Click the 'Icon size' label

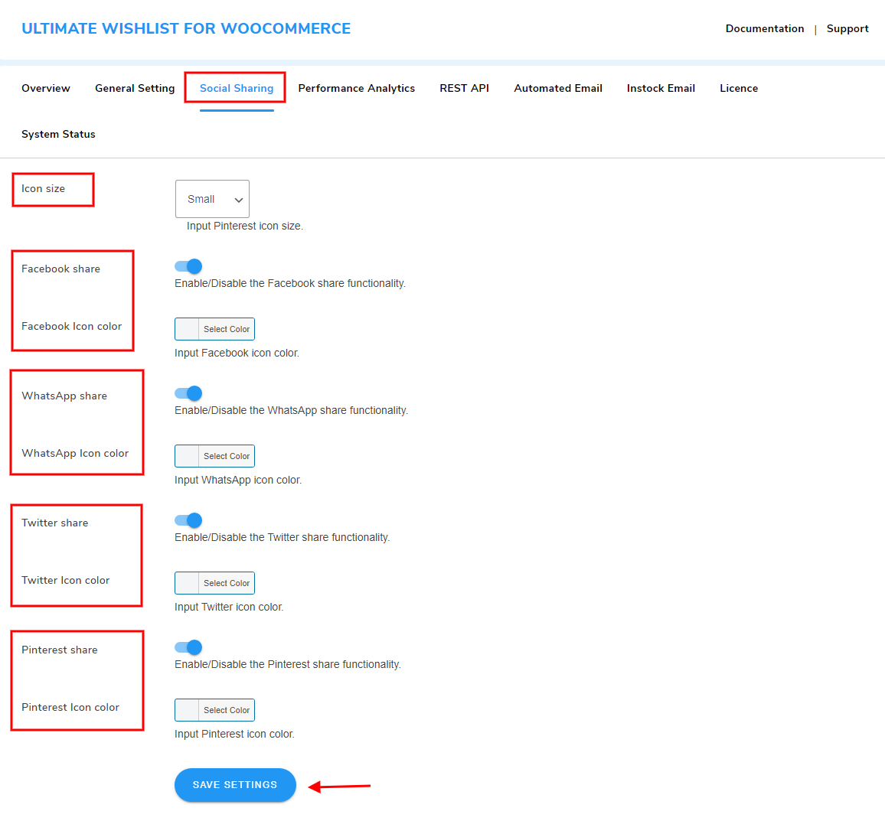tap(43, 188)
